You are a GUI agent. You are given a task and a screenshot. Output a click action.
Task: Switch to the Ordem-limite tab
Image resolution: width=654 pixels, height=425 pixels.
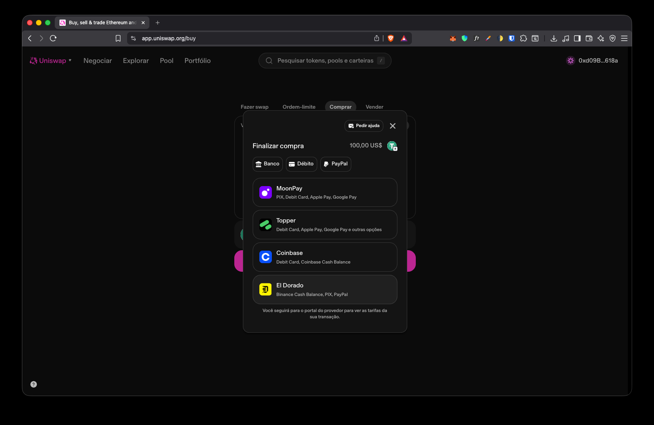[299, 107]
